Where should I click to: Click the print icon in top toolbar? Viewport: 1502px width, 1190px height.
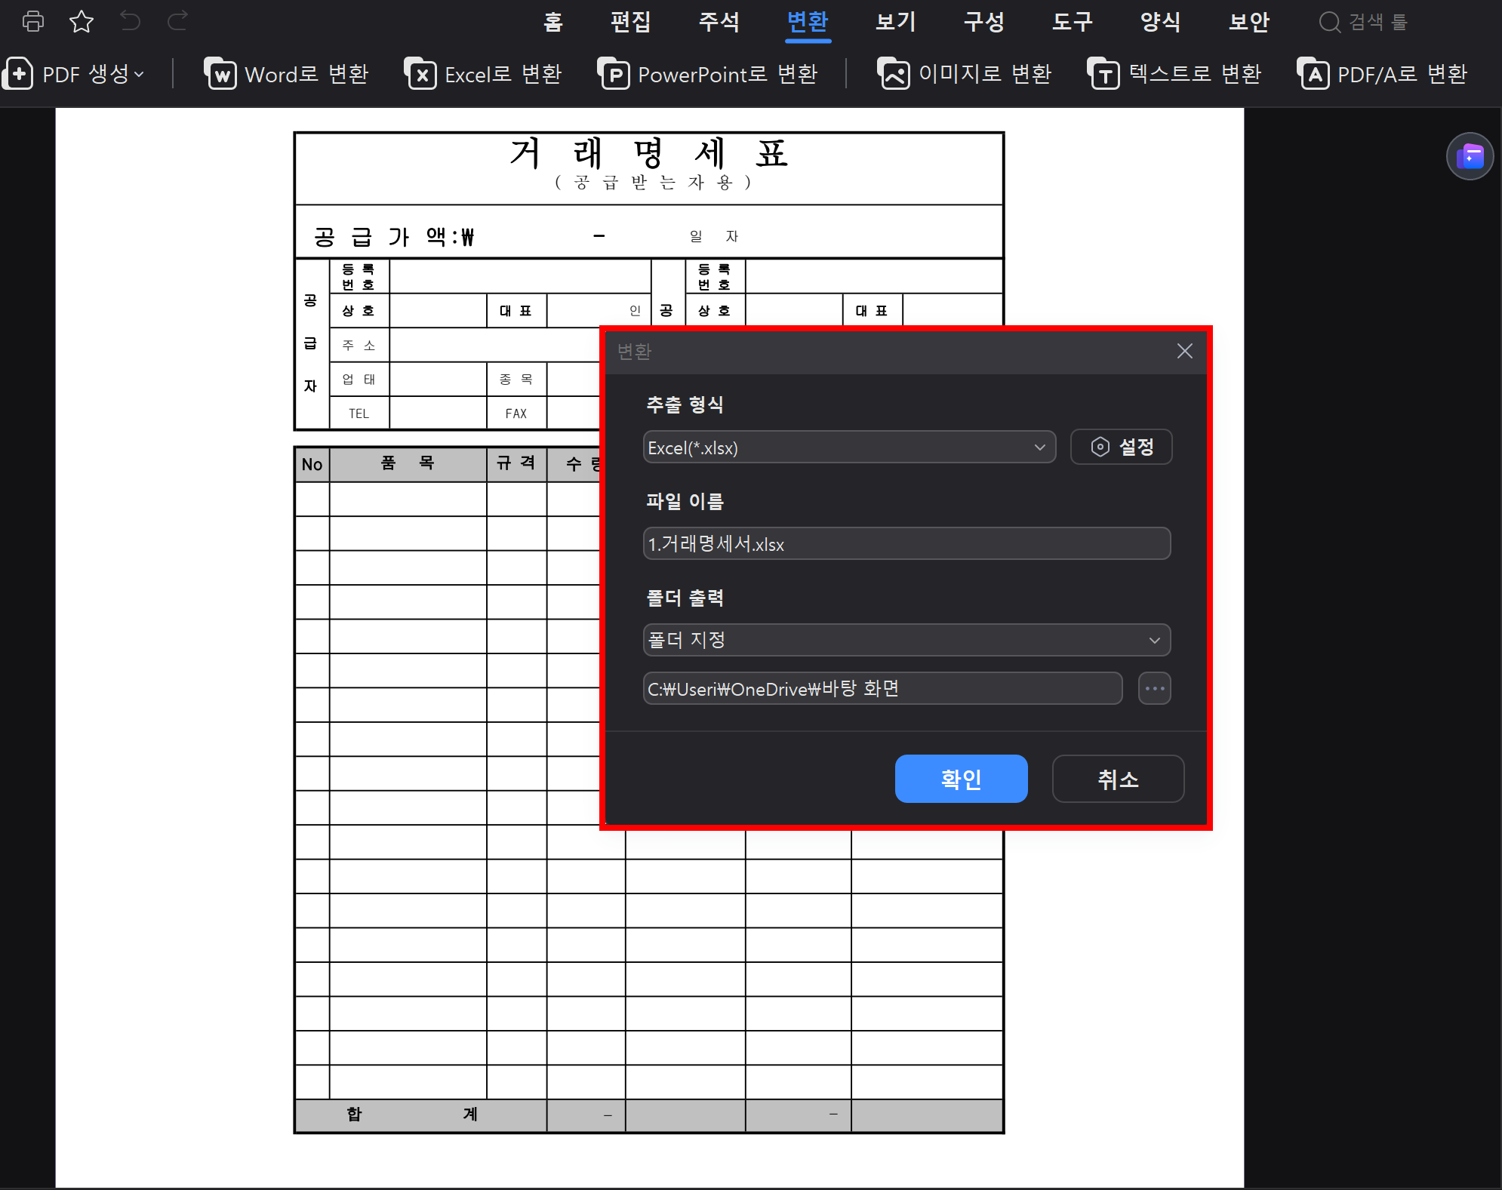click(x=33, y=21)
